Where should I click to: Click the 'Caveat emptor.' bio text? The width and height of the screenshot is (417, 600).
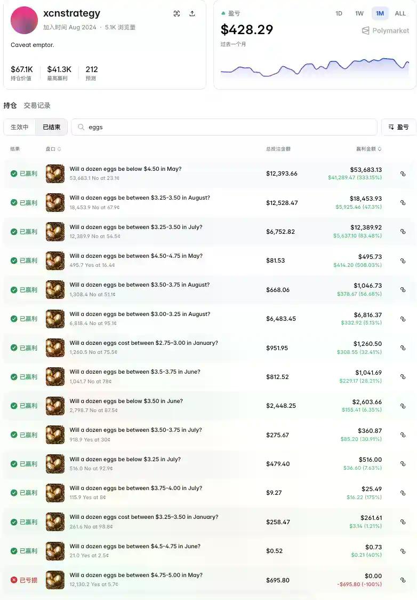pyautogui.click(x=33, y=45)
